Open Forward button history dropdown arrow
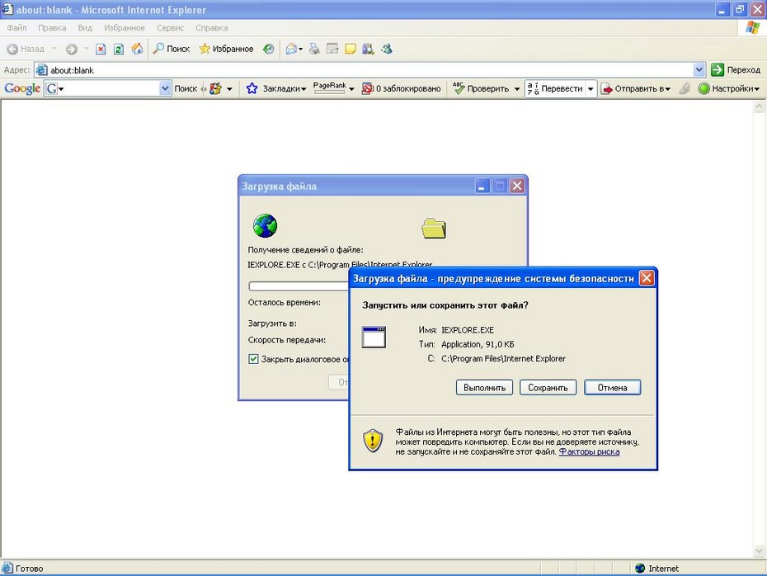 click(86, 49)
